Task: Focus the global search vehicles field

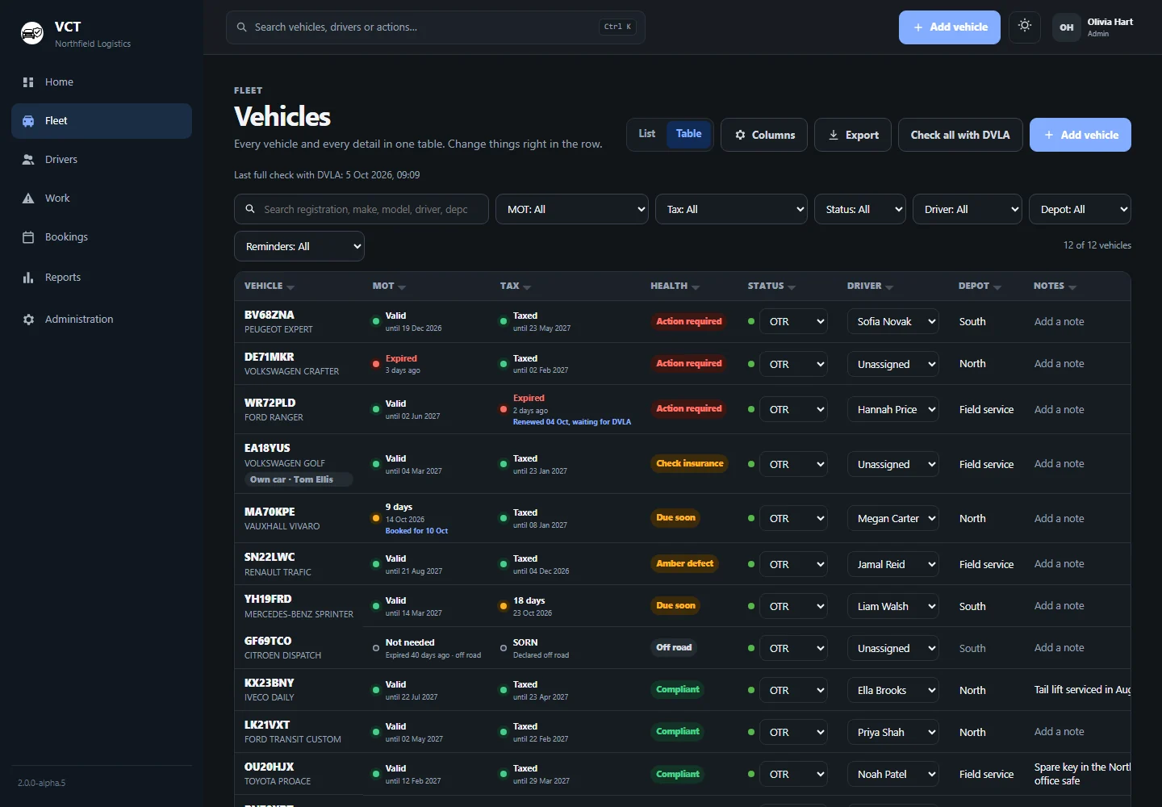Action: [x=436, y=27]
